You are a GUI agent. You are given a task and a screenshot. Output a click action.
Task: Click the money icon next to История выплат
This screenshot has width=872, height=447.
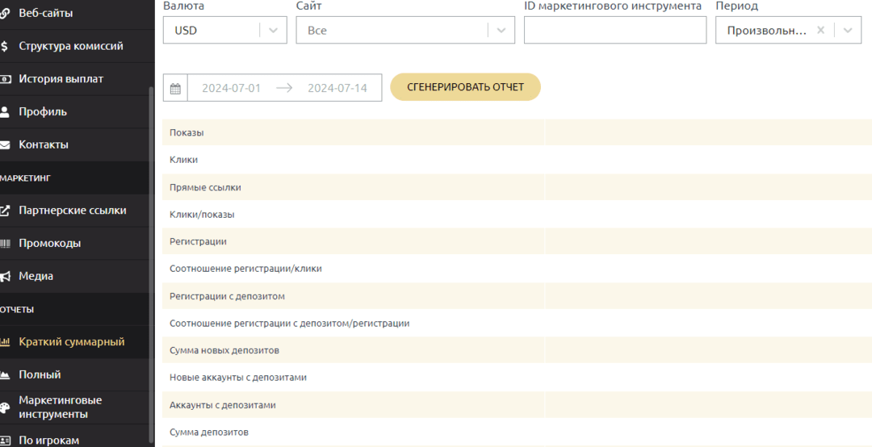tap(5, 79)
